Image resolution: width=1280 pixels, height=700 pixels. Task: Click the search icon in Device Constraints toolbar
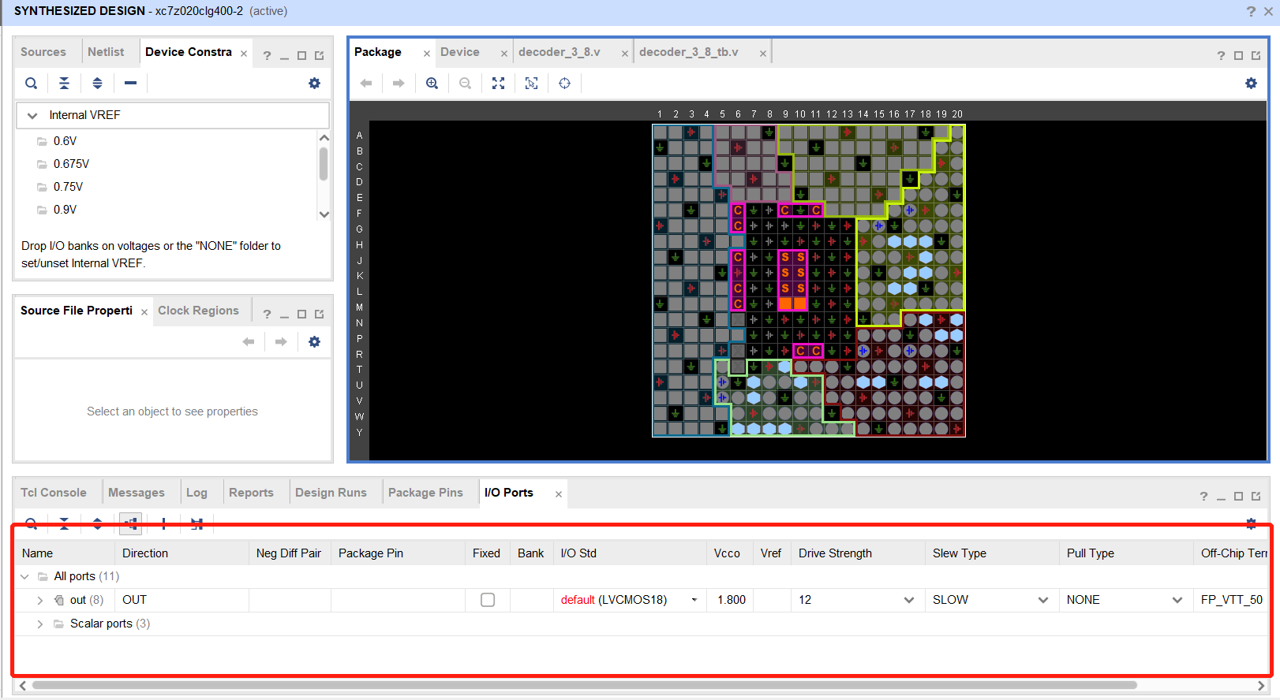[x=31, y=83]
